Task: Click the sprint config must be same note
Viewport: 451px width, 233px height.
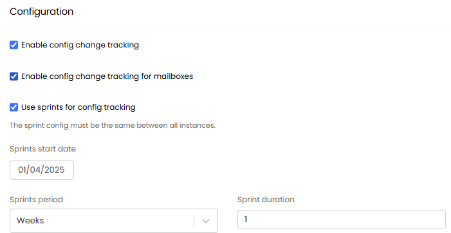Action: pyautogui.click(x=113, y=125)
